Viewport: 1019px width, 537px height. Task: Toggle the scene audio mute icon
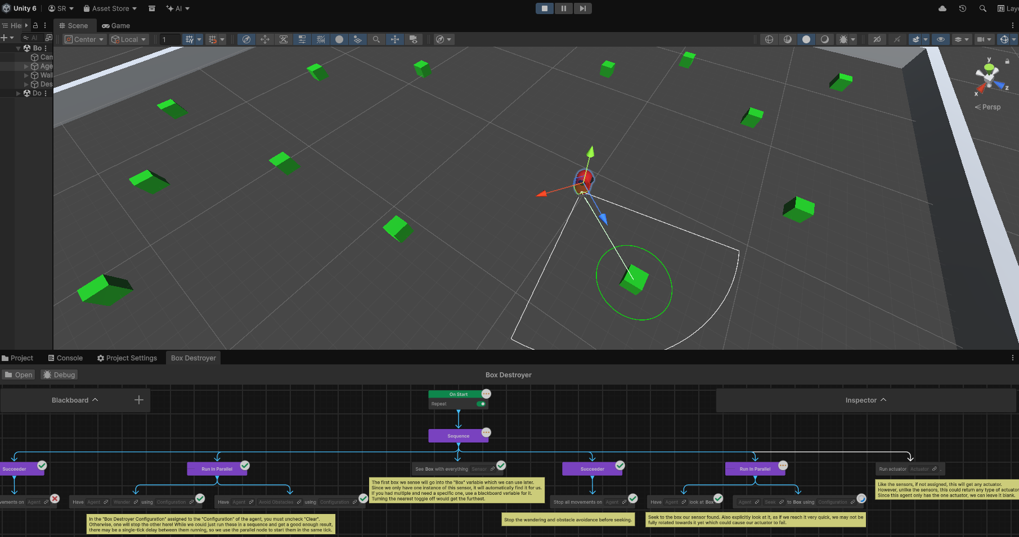(x=897, y=39)
